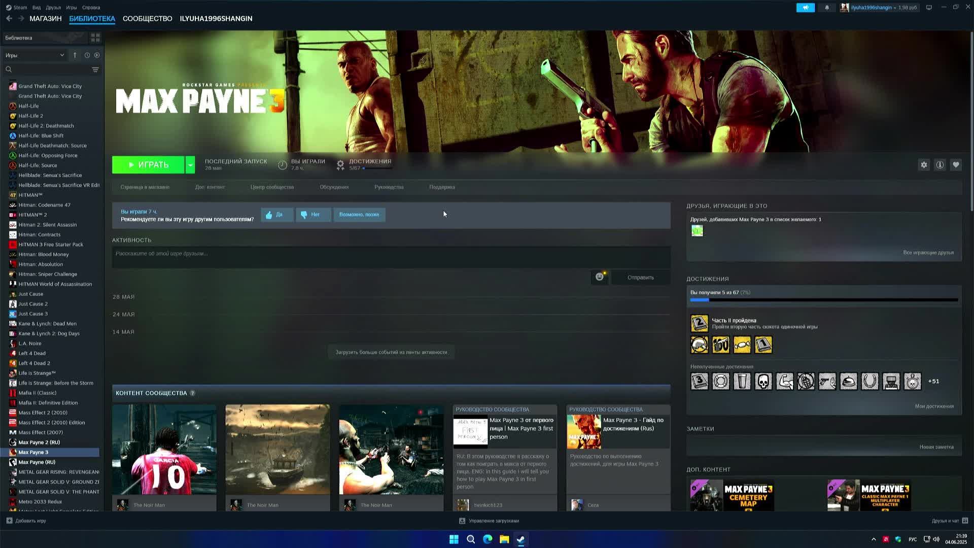Screen dimensions: 974x548
Task: Open Страница в магазине link
Action: point(145,187)
